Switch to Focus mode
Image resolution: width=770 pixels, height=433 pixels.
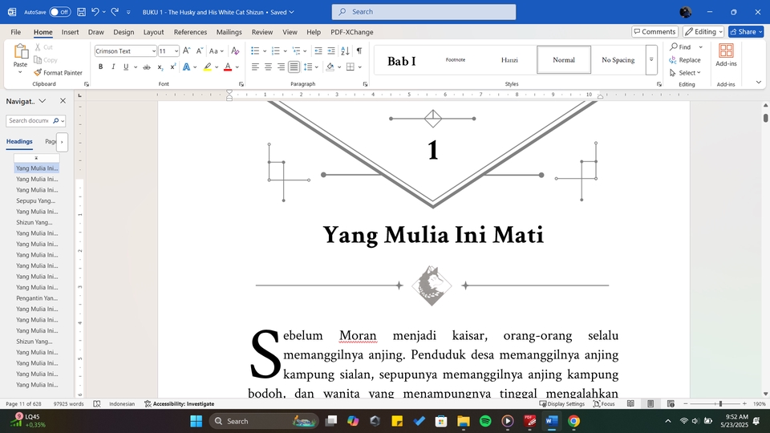tap(604, 403)
